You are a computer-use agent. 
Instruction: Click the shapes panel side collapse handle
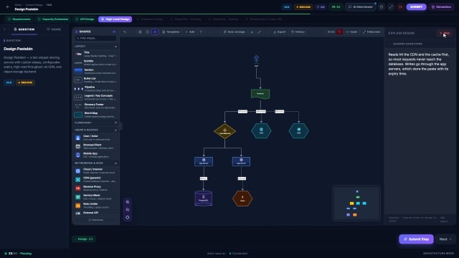120,126
